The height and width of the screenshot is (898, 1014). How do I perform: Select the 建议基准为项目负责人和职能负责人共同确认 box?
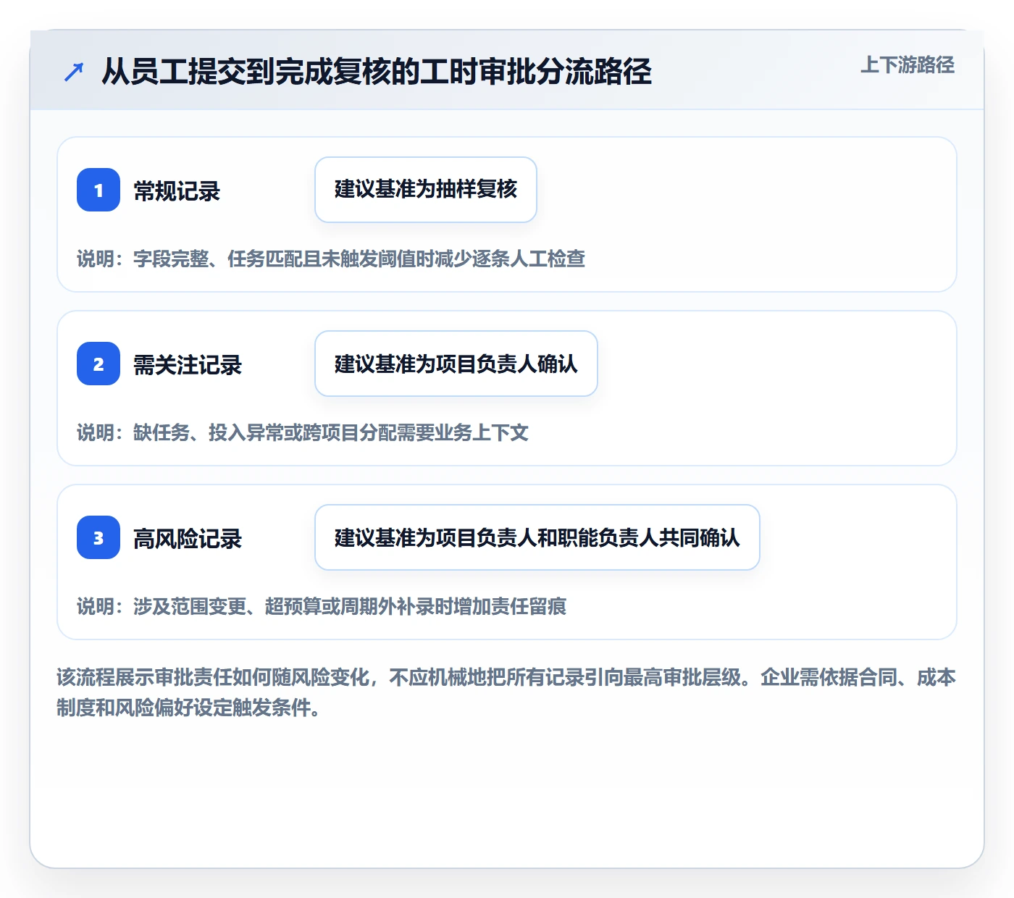[x=537, y=537]
